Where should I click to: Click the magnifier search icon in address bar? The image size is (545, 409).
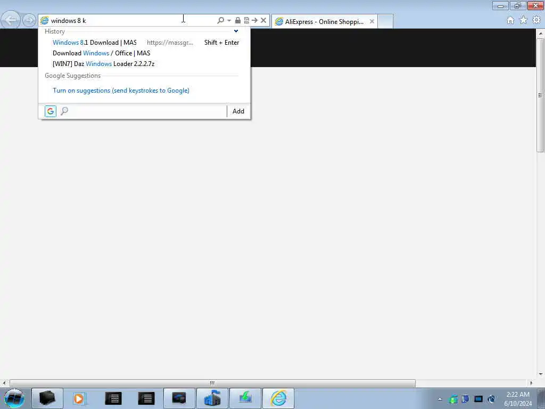coord(220,21)
